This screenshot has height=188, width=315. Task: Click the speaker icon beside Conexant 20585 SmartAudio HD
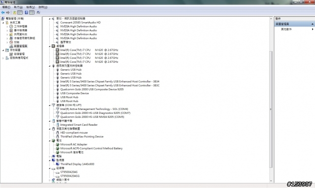[57, 23]
